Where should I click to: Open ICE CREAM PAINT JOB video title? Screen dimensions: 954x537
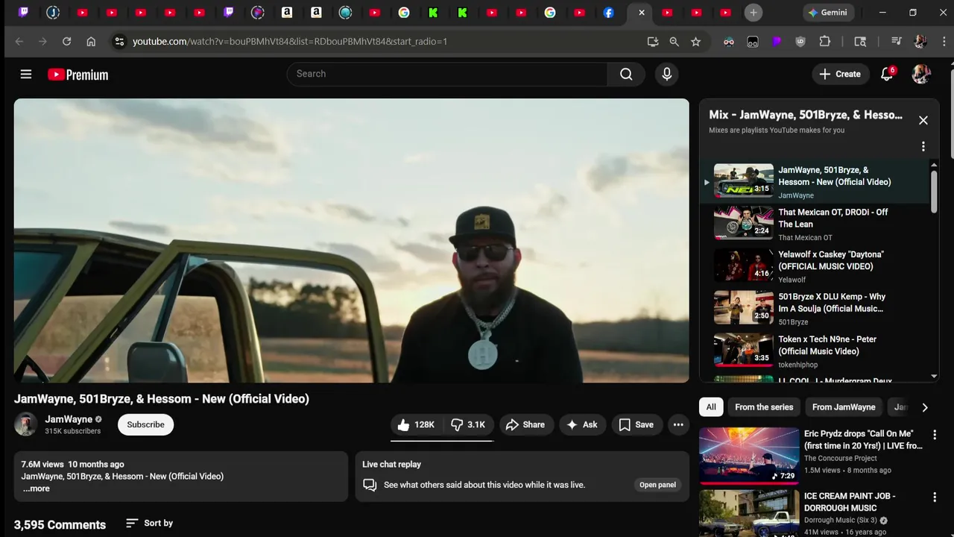click(x=850, y=502)
